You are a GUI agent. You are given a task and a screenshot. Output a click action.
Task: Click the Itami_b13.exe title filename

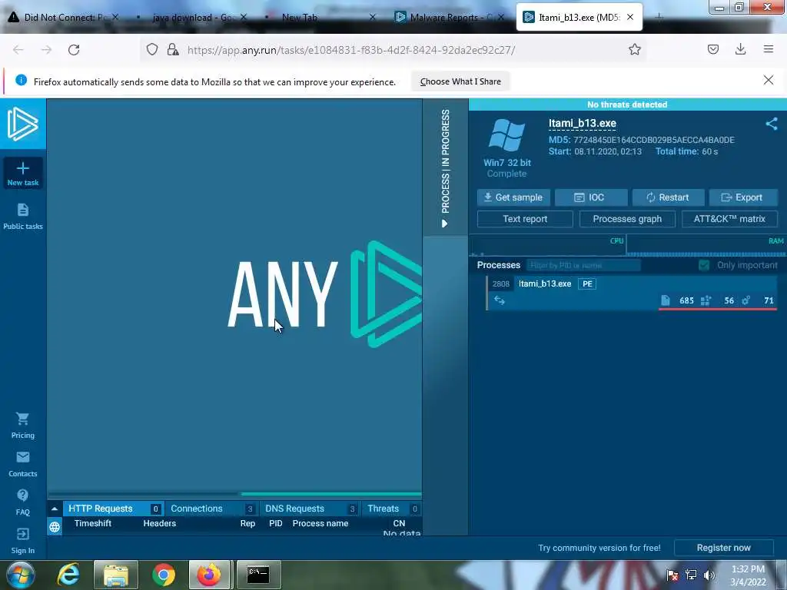coord(583,124)
